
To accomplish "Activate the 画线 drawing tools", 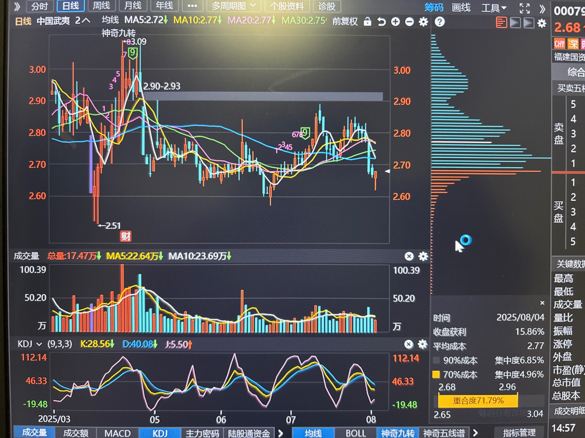I will [x=461, y=7].
